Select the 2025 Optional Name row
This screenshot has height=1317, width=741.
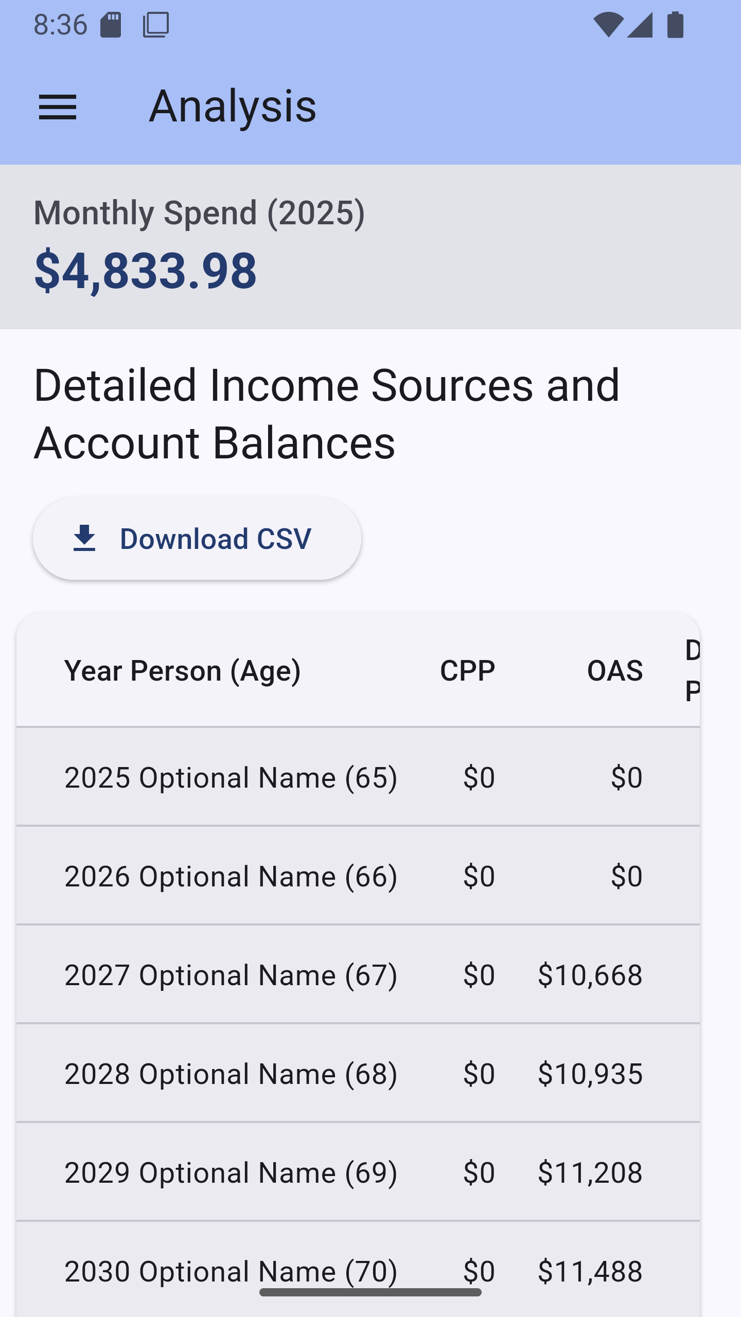point(231,777)
